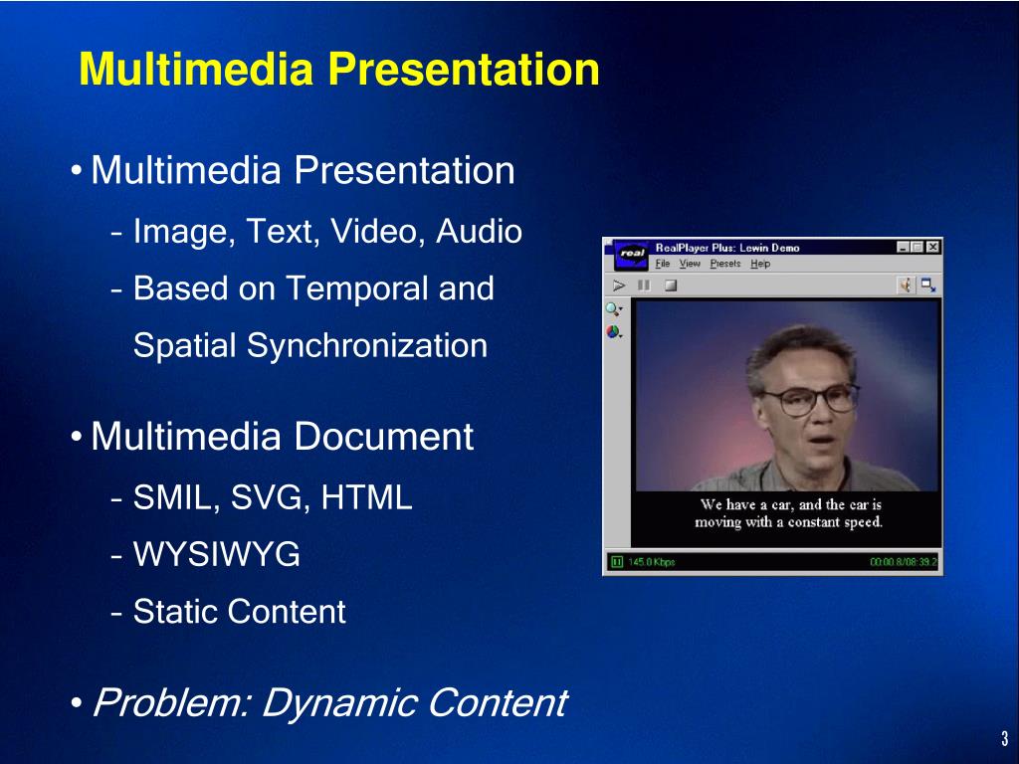Open the Help menu
This screenshot has height=764, width=1019.
760,263
